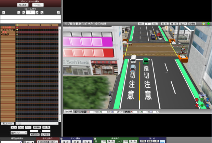Click frame 10 on timeline ruler
212x143 pixels.
(39, 25)
